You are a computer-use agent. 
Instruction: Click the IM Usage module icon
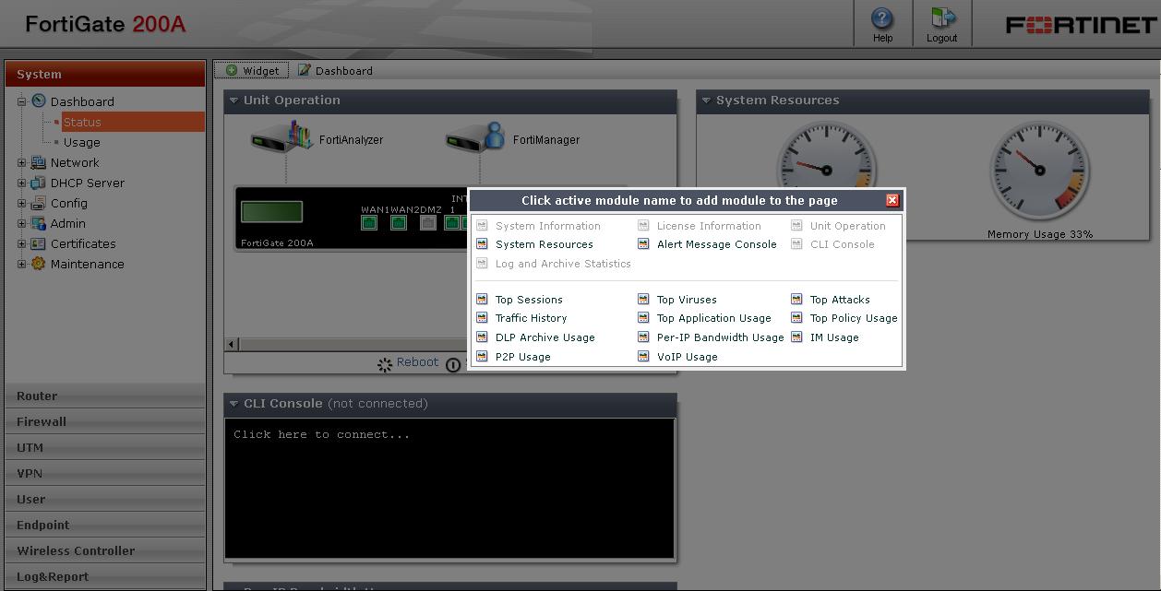tap(796, 337)
